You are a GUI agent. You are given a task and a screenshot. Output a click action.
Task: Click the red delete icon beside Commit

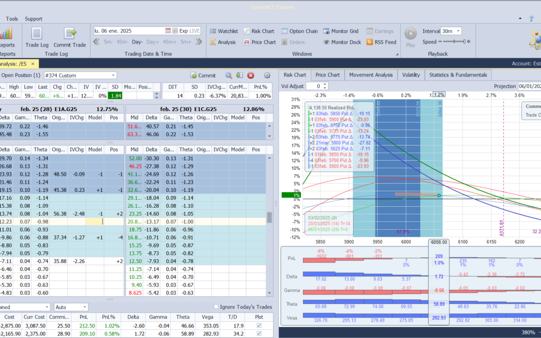(251, 76)
